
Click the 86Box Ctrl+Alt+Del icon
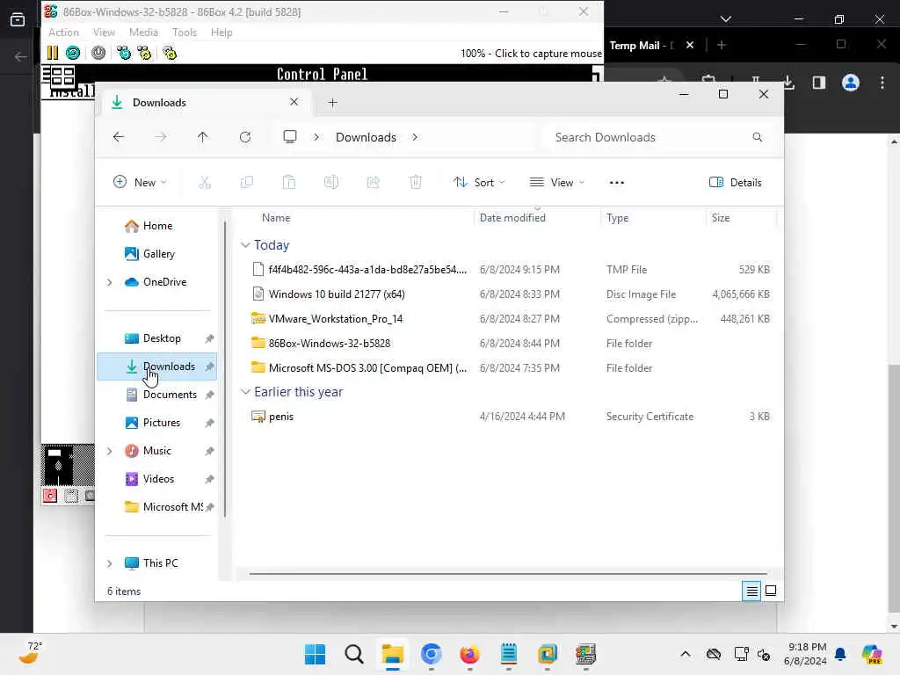click(123, 54)
